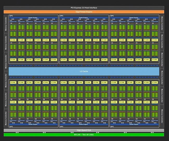169x141 pixels.
Task: Click the GPC label of the lower-left cluster
Action: coord(11,126)
